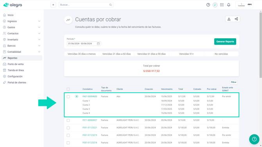This screenshot has height=147, width=262.
Task: Expand the Contabilidad menu chevron
Action: click(x=39, y=52)
